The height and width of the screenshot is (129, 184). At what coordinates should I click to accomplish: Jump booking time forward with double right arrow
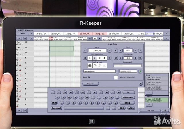tap(140, 51)
